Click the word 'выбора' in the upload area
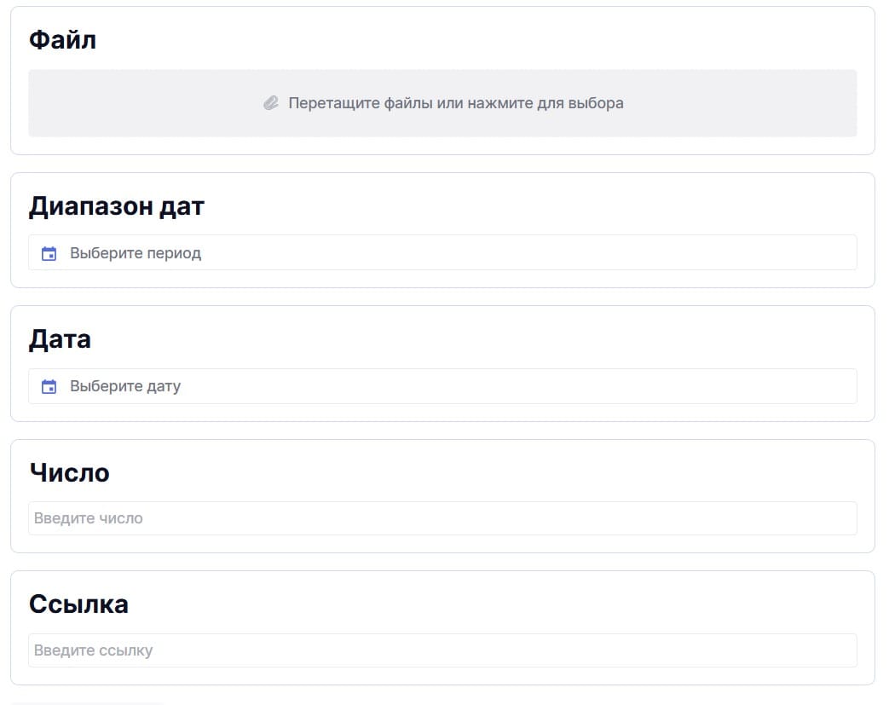 (600, 103)
